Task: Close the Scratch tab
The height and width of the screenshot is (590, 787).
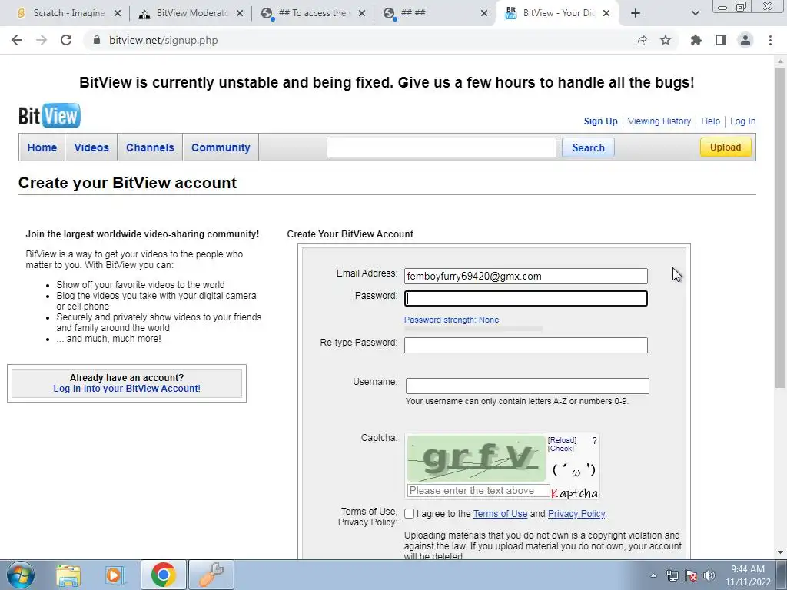Action: click(x=118, y=13)
